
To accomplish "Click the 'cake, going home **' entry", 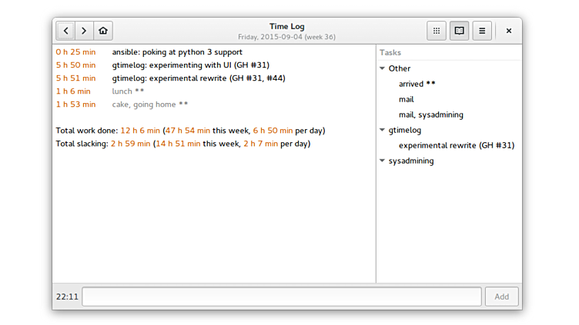I will pos(149,104).
